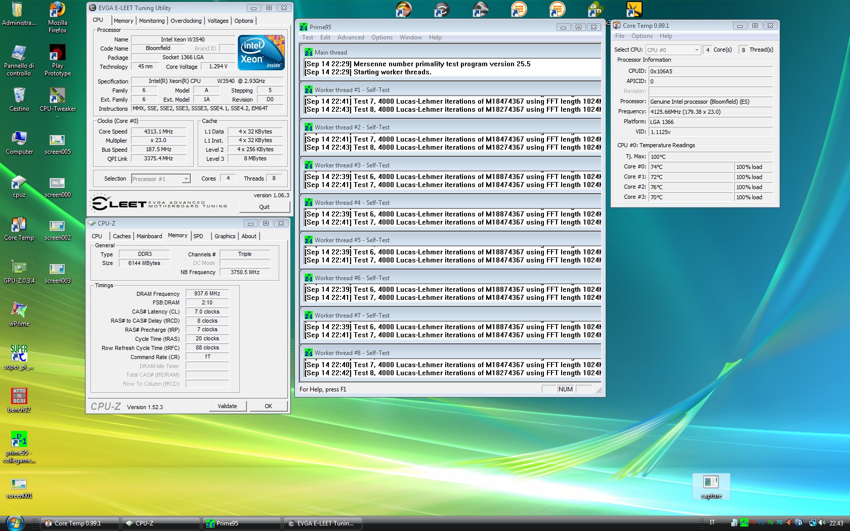
Task: Switch to Mainboard tab in CPU-Z
Action: click(x=149, y=236)
